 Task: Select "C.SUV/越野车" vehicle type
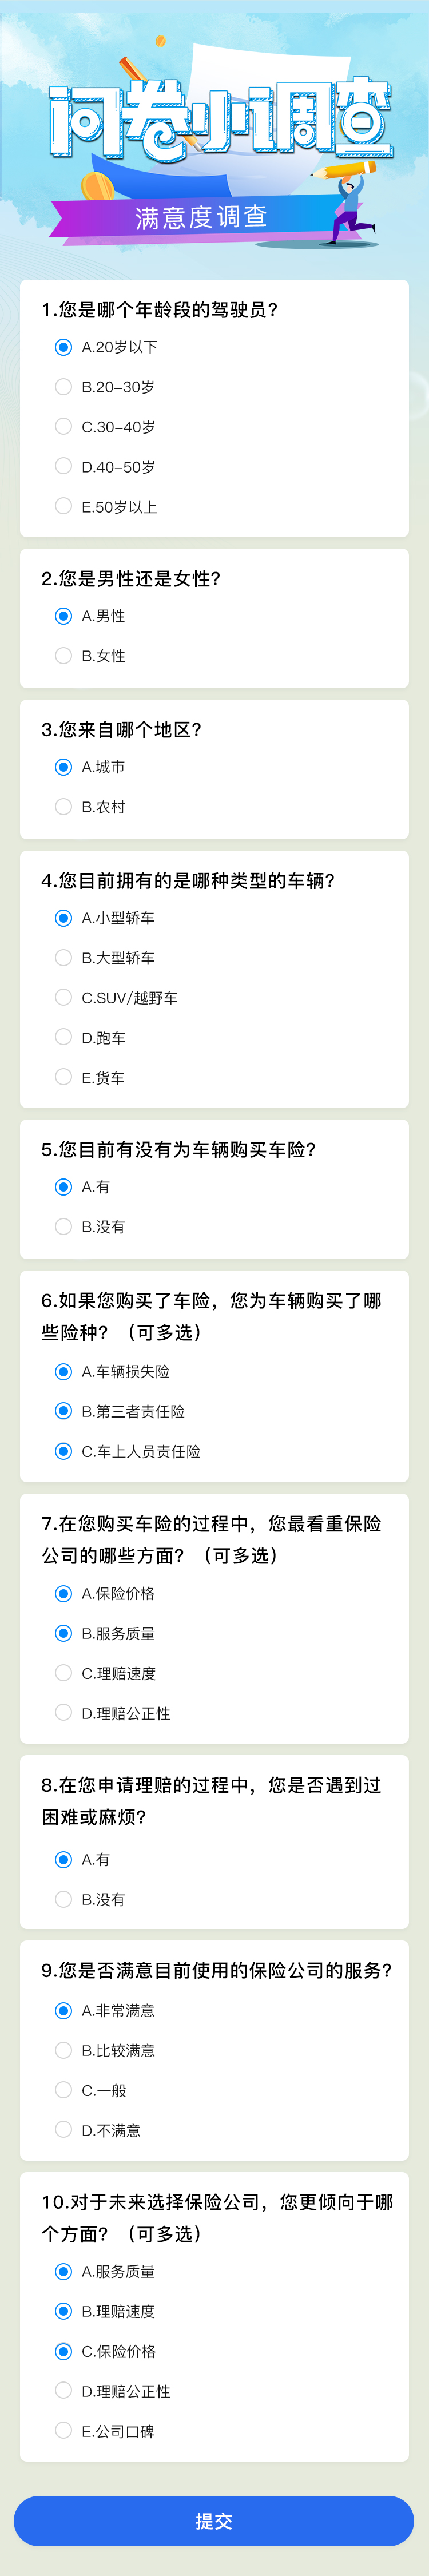click(63, 997)
